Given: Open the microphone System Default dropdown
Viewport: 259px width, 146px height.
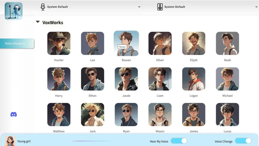Looking at the screenshot, I should pos(139,7).
